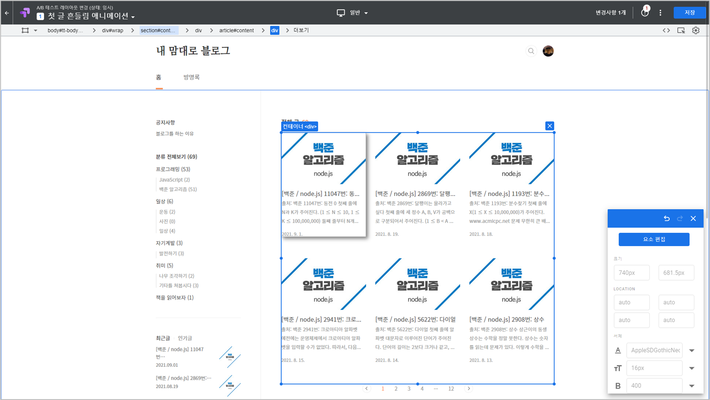Screen dimensions: 710x400
Task: Open the 백준 알고리즘 (51) subcategory
Action: (x=178, y=189)
